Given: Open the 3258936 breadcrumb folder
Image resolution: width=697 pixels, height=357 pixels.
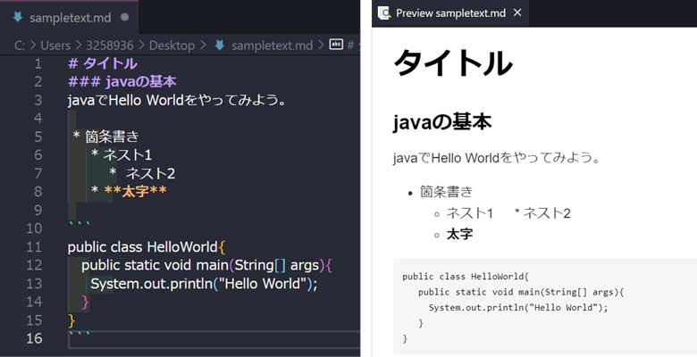Looking at the screenshot, I should (x=110, y=46).
